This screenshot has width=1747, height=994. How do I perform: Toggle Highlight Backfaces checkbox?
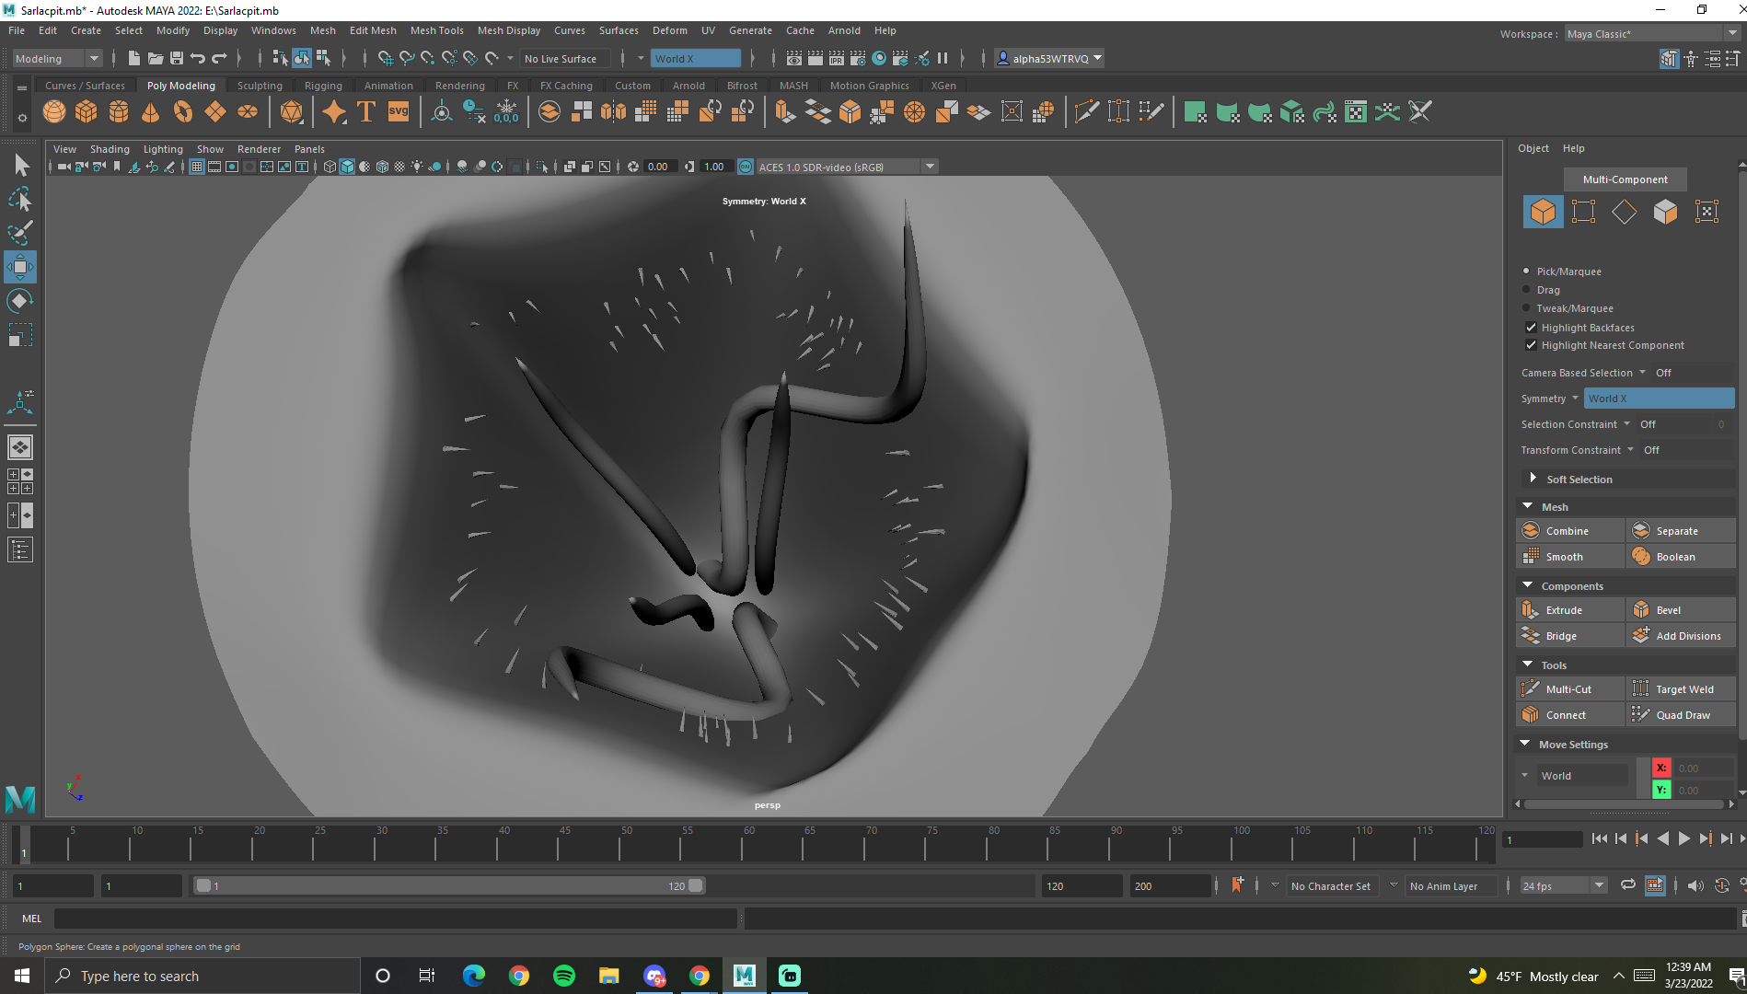coord(1531,328)
